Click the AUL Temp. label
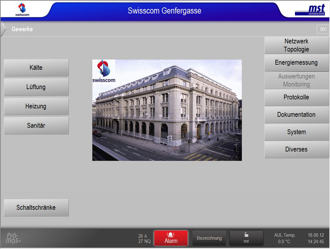Screen dimensions: 330x249 (285, 235)
